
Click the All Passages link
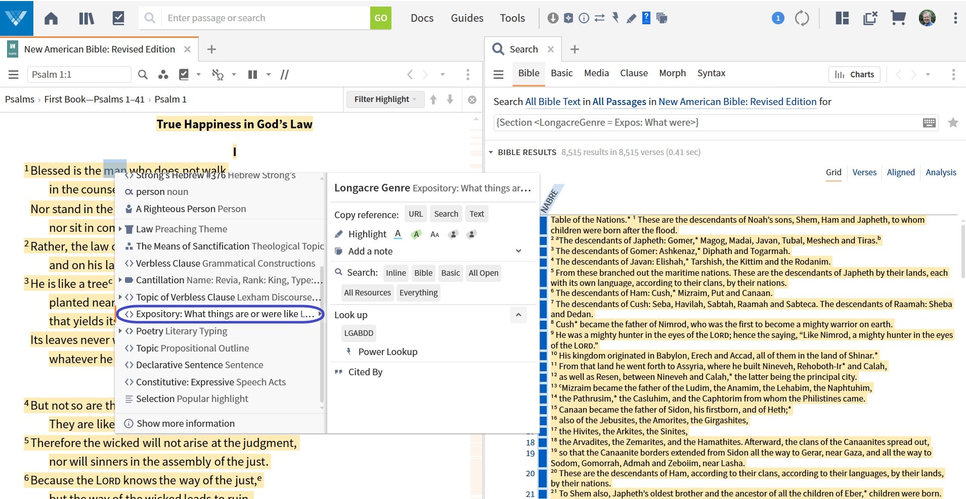[619, 102]
